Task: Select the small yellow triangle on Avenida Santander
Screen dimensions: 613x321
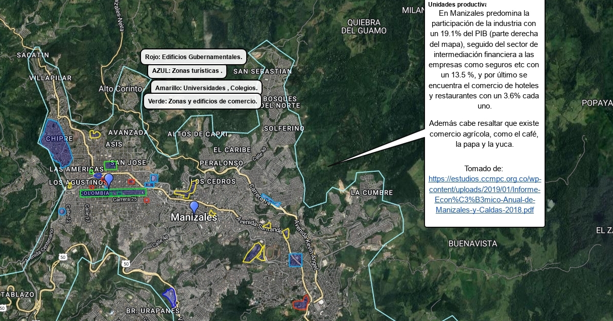Action: click(x=267, y=225)
